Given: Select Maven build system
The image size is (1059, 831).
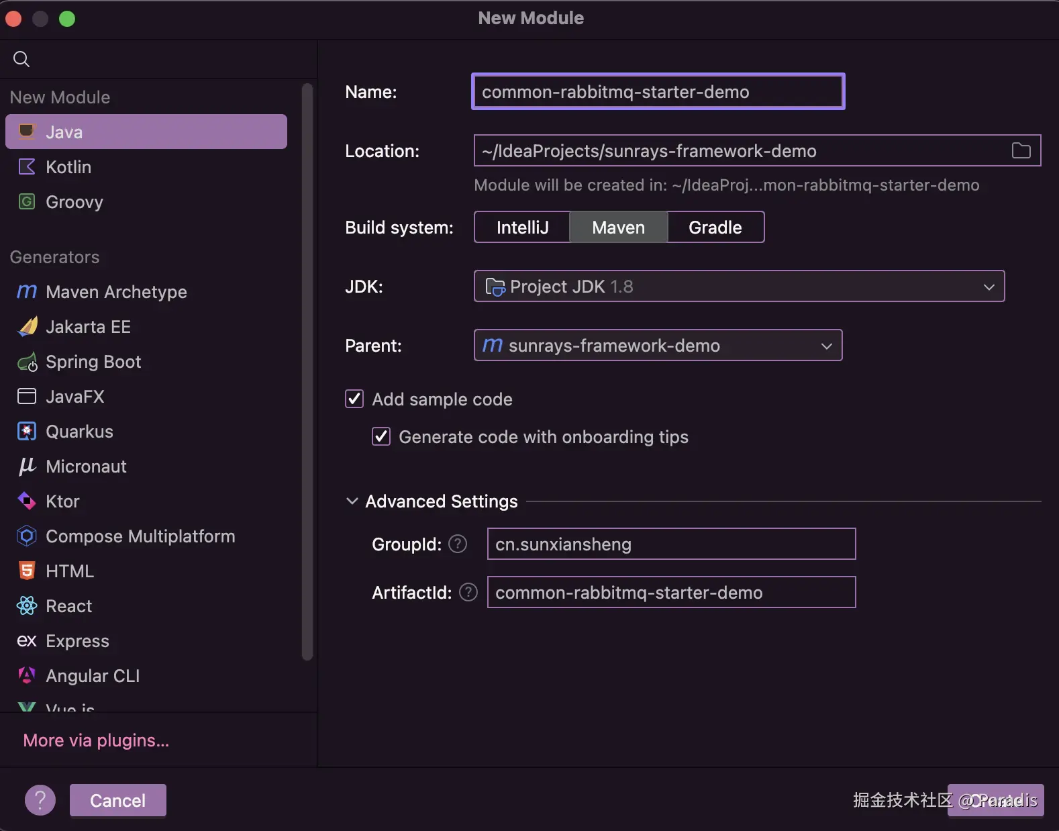Looking at the screenshot, I should click(618, 227).
